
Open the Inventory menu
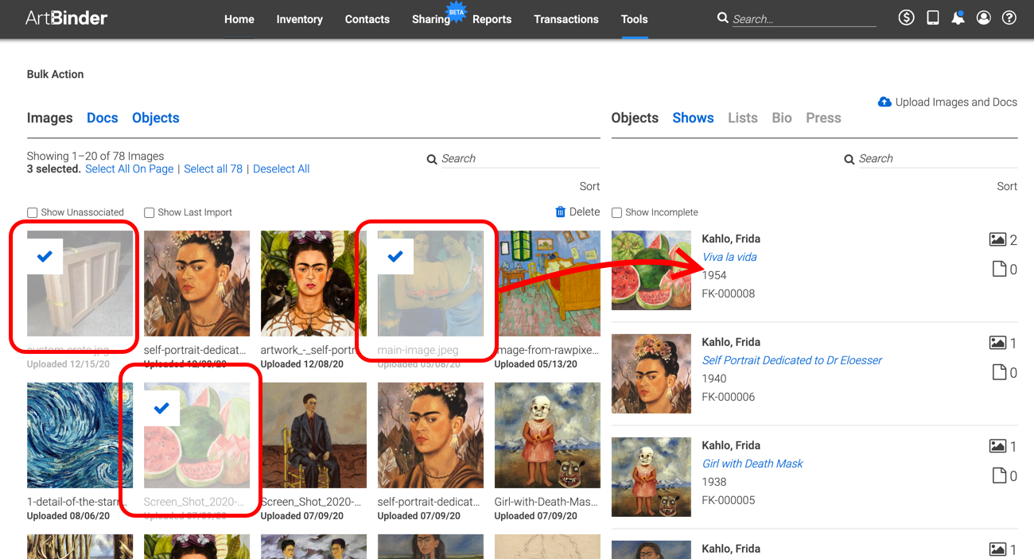299,19
